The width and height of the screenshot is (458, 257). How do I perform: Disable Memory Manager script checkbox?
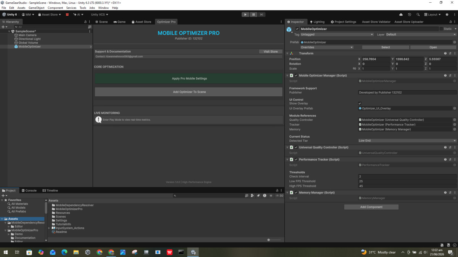tap(296, 193)
